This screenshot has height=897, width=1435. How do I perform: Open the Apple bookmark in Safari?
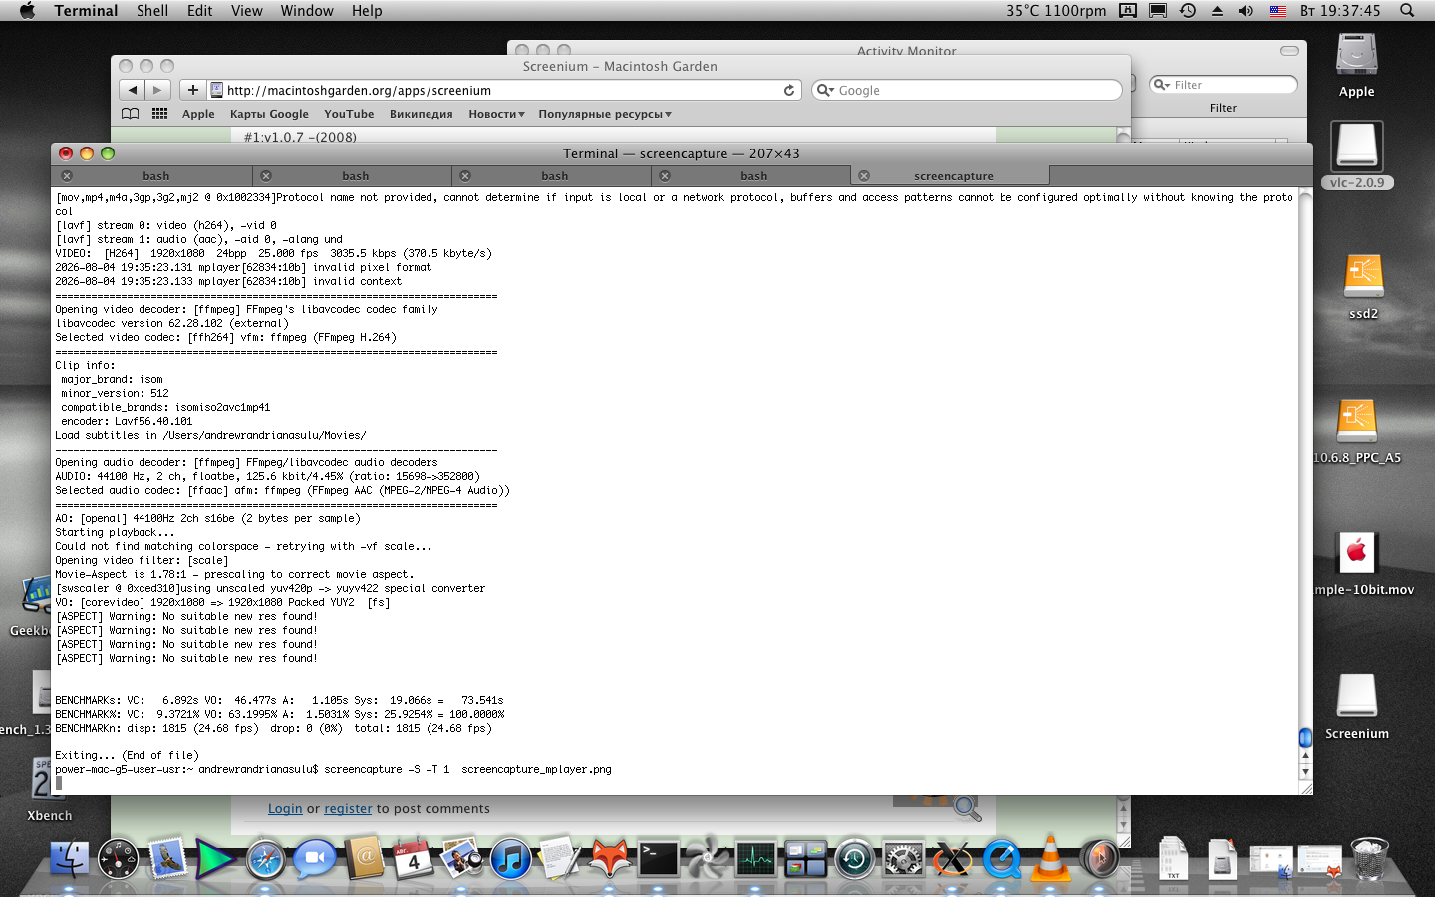(x=198, y=114)
